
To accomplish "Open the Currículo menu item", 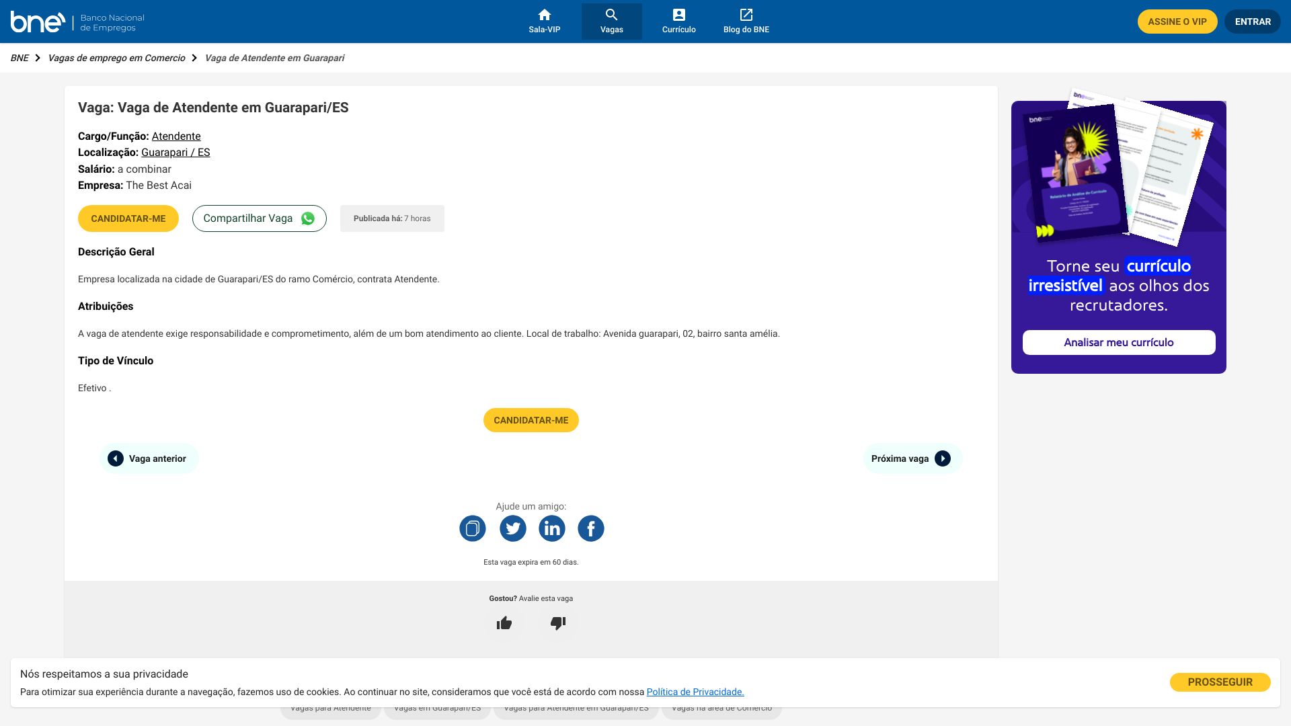I will tap(679, 22).
